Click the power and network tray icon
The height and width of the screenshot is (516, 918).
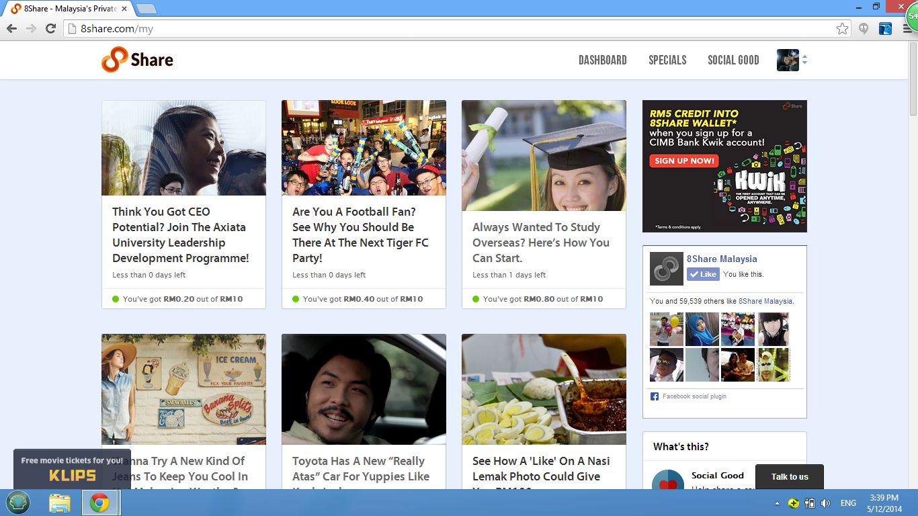[810, 503]
